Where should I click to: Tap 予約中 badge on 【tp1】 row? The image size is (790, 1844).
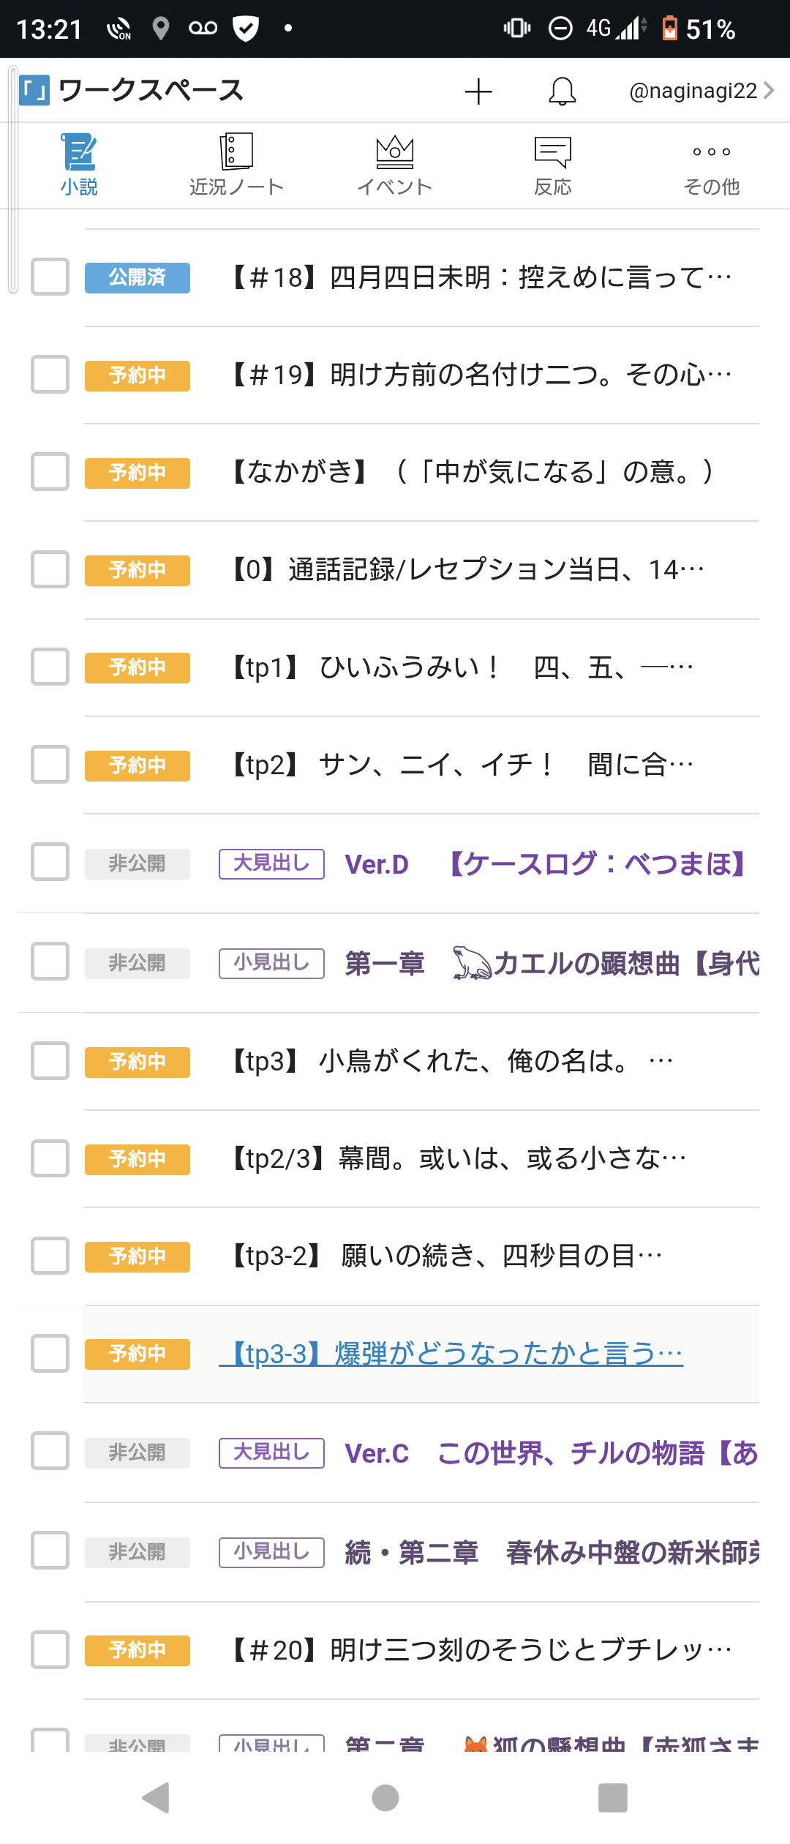pyautogui.click(x=138, y=667)
